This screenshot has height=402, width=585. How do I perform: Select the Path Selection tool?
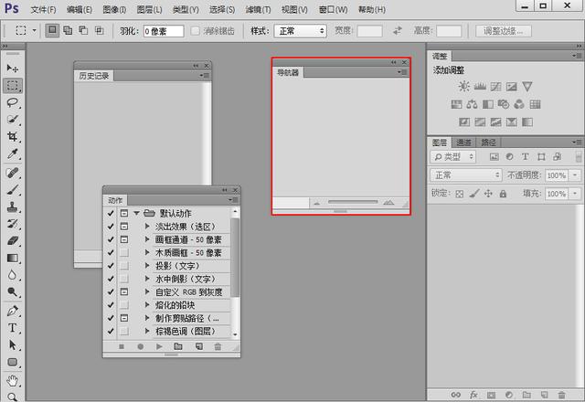13,345
